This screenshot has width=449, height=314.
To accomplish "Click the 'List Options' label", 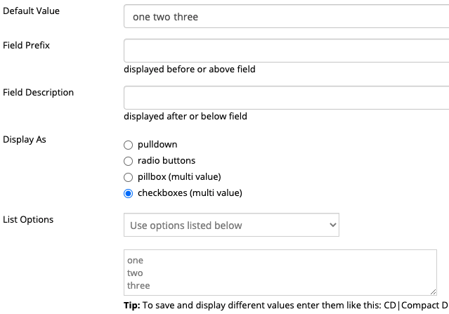I will [x=28, y=219].
